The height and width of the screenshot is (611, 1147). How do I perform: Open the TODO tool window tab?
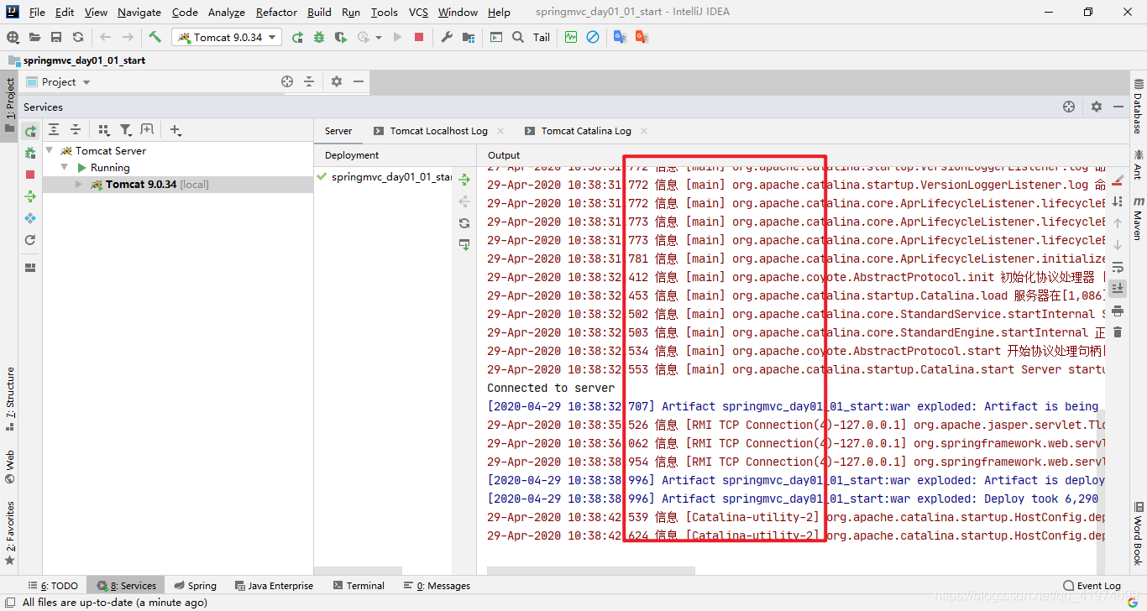[53, 586]
